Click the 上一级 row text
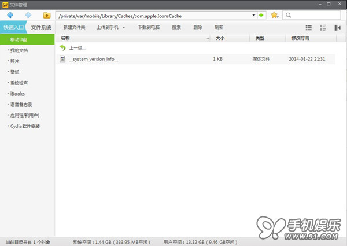 coord(77,48)
